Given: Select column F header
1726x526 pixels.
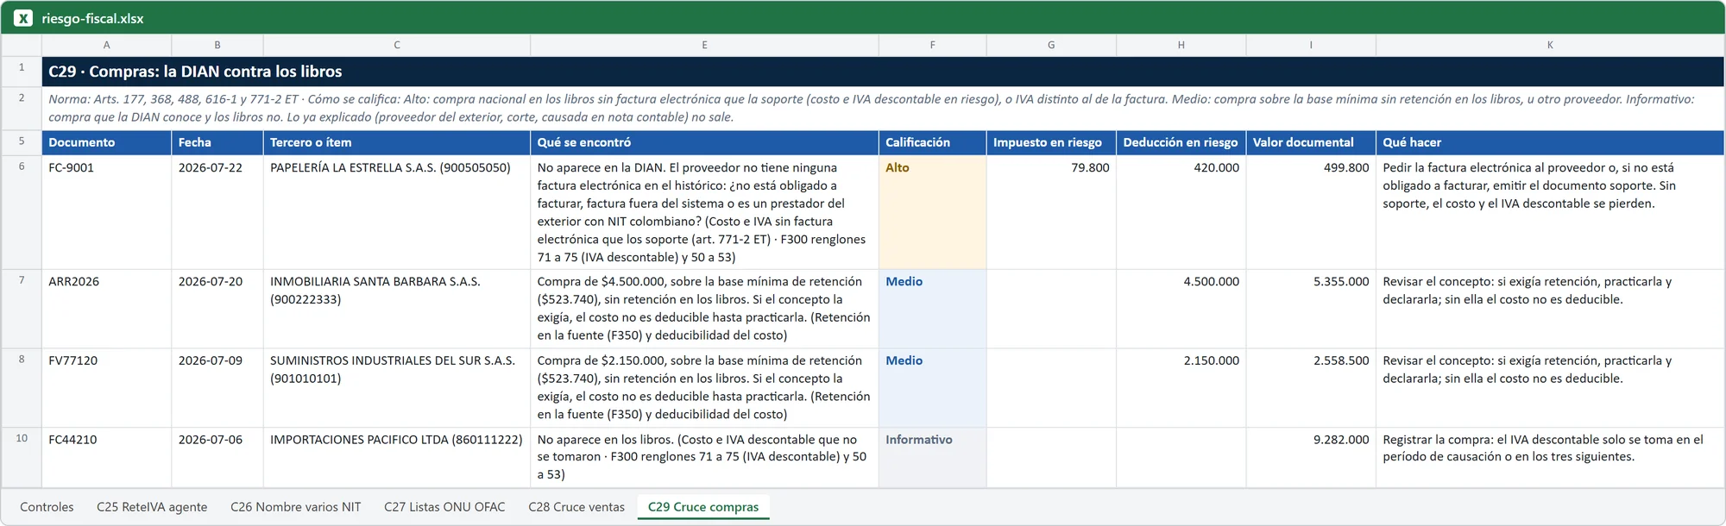Looking at the screenshot, I should point(932,45).
